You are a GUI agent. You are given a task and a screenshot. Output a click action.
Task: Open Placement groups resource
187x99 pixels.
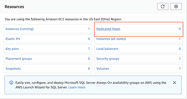point(19,59)
